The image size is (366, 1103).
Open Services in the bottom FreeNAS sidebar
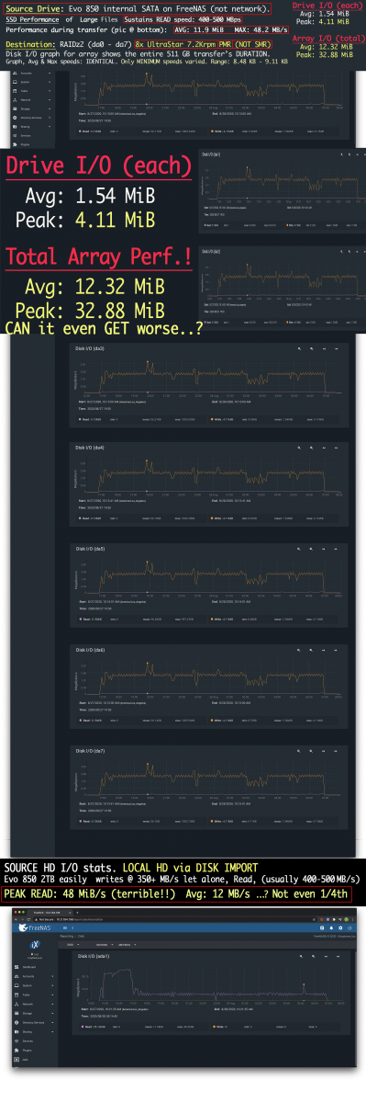(x=28, y=1040)
